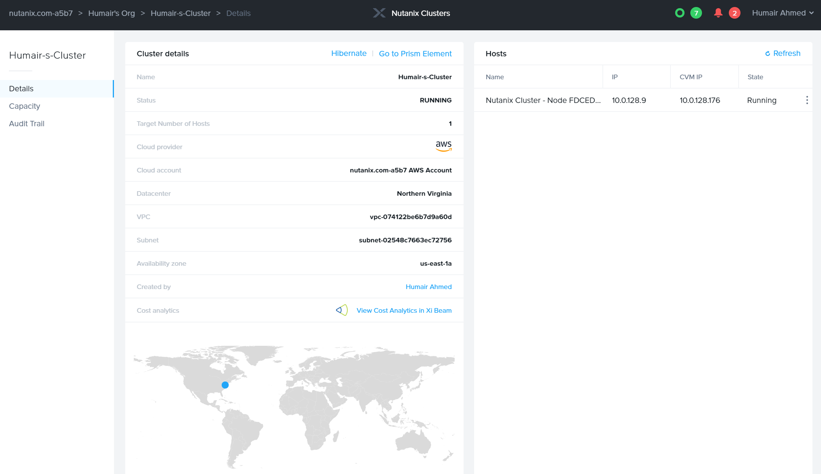Click the Humair-s-Cluster name value

(425, 77)
